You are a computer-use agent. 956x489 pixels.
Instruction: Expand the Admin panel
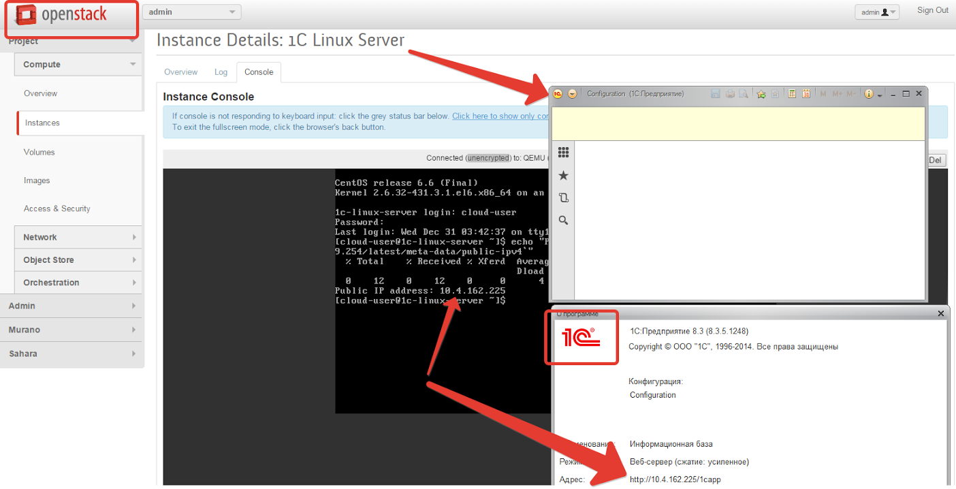coord(71,306)
